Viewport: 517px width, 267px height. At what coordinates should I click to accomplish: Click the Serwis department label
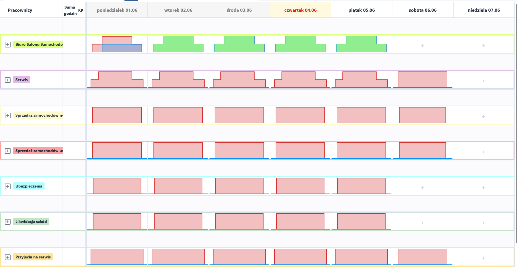click(21, 80)
